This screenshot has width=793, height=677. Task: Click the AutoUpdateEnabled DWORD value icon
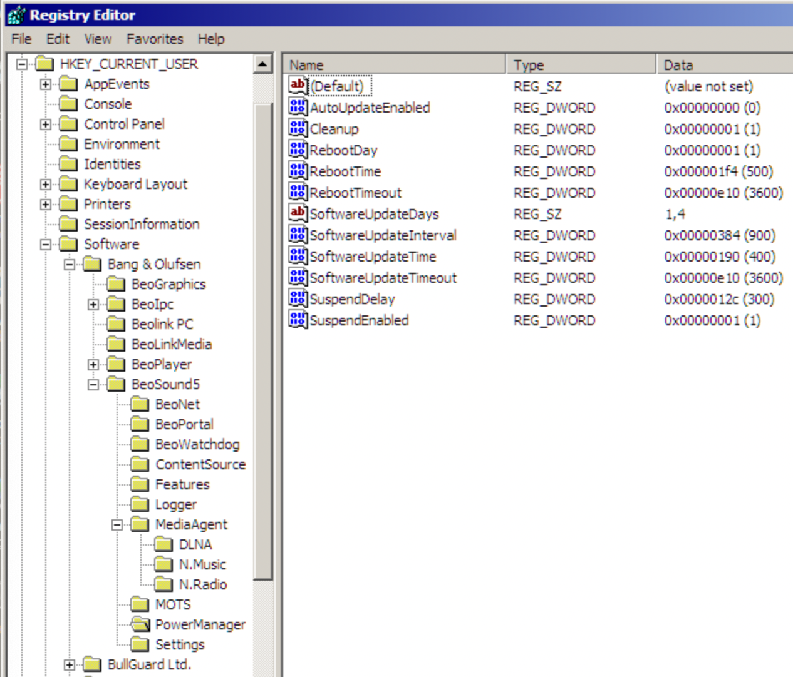(298, 106)
